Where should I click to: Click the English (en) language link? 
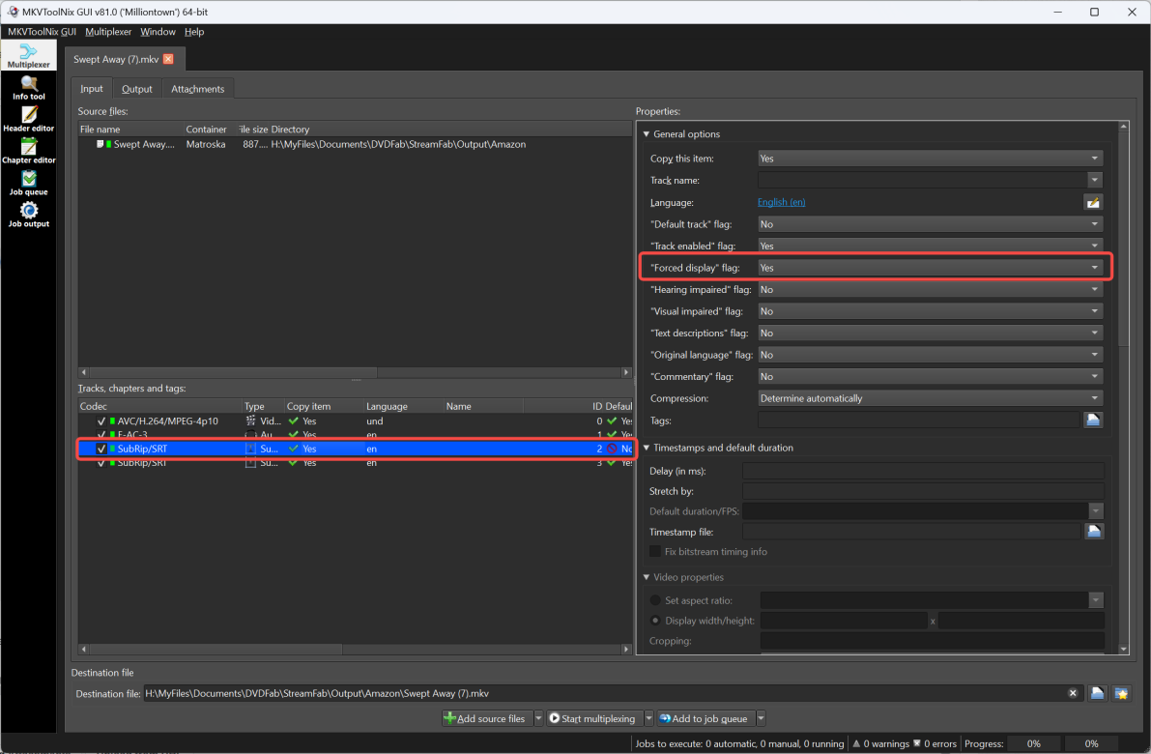781,202
